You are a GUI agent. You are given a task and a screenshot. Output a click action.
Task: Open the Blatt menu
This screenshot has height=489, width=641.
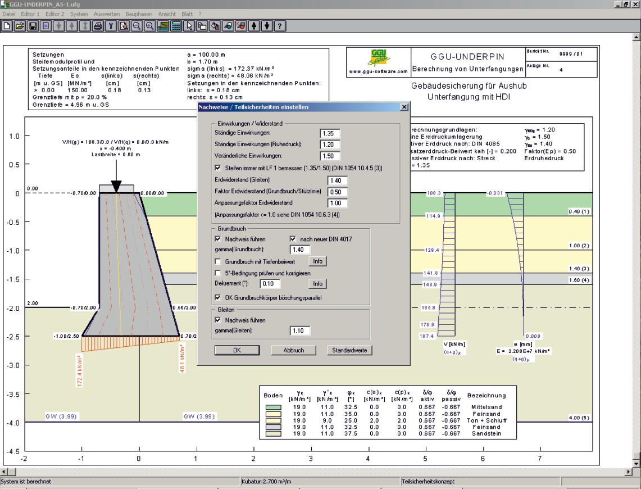point(187,14)
